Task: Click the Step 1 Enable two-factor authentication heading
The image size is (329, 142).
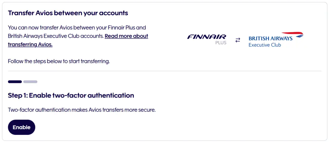Action: (71, 96)
